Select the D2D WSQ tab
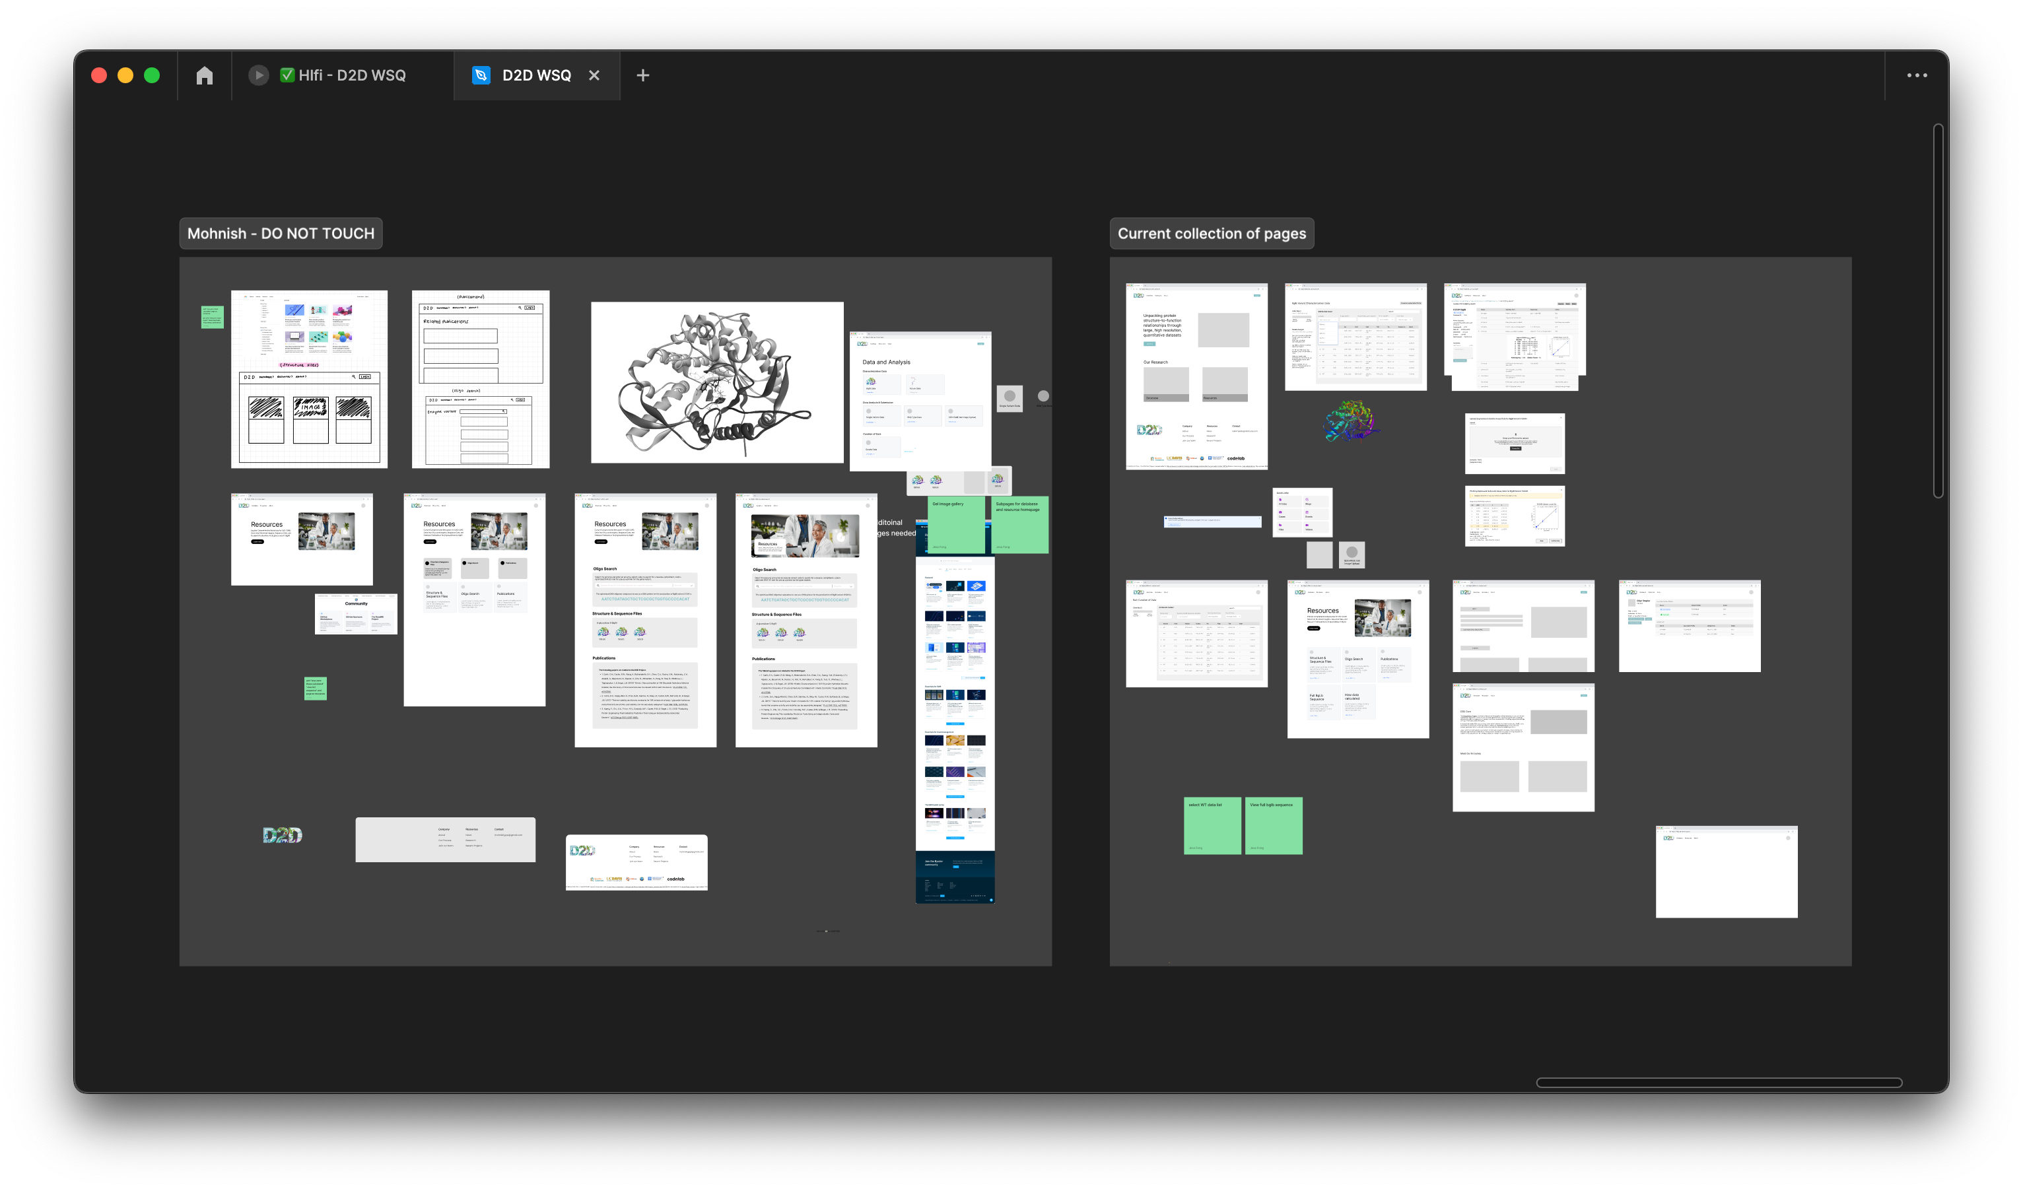The image size is (2023, 1191). click(x=535, y=75)
